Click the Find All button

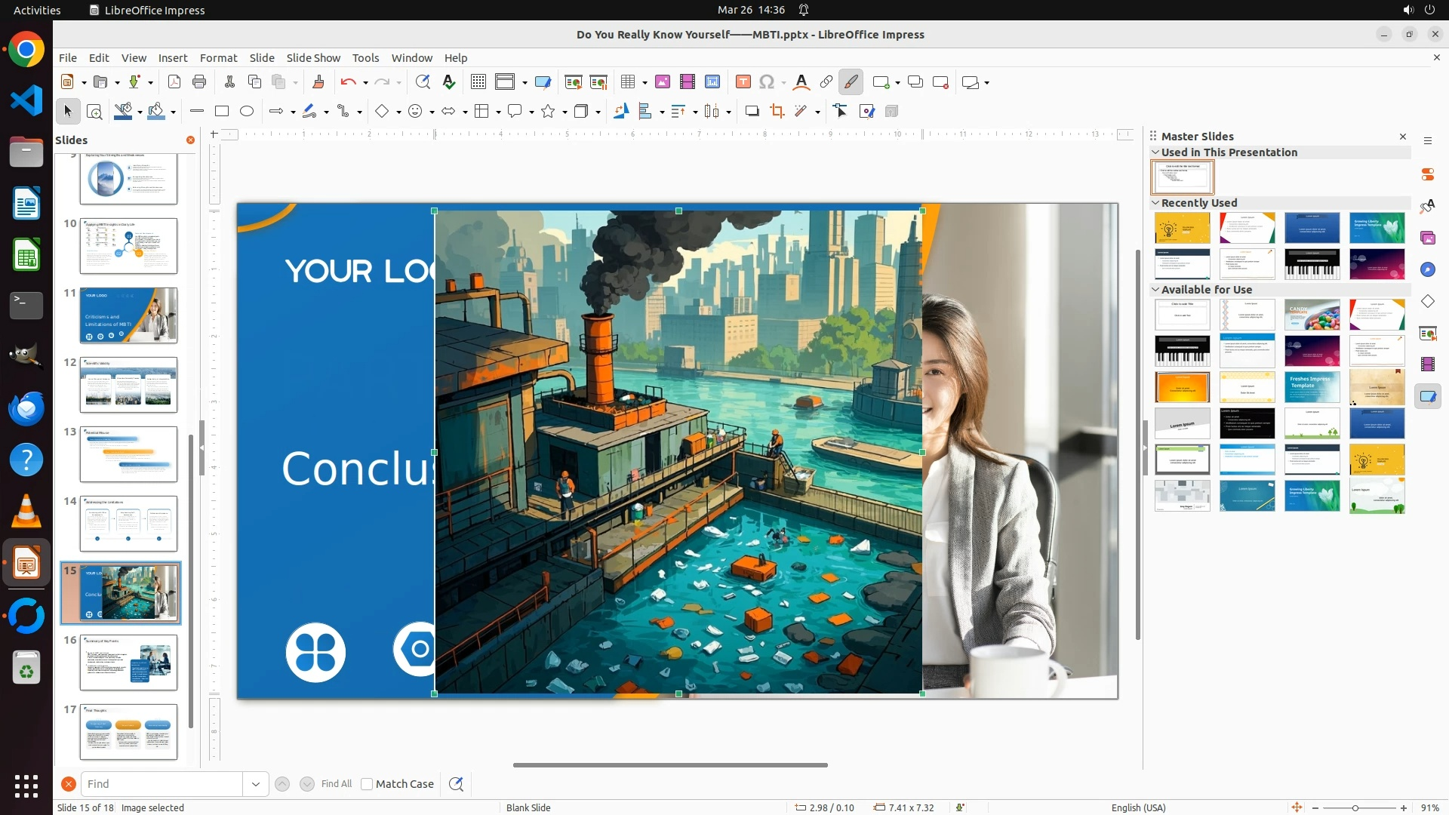point(336,784)
